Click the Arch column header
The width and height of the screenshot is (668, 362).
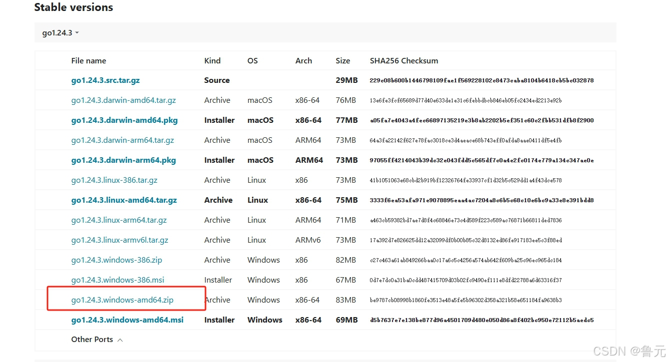coord(303,60)
